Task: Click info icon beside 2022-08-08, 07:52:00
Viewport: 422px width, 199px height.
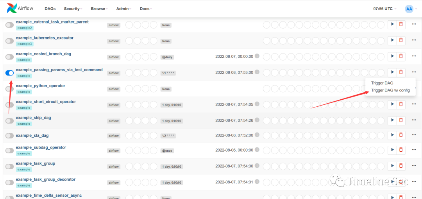Action: pyautogui.click(x=257, y=134)
